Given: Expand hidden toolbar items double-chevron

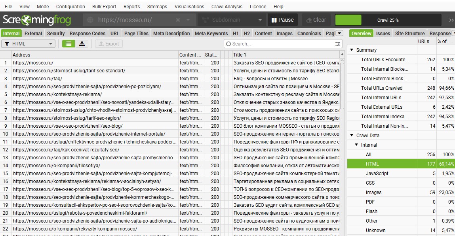Looking at the screenshot, I should (451, 20).
